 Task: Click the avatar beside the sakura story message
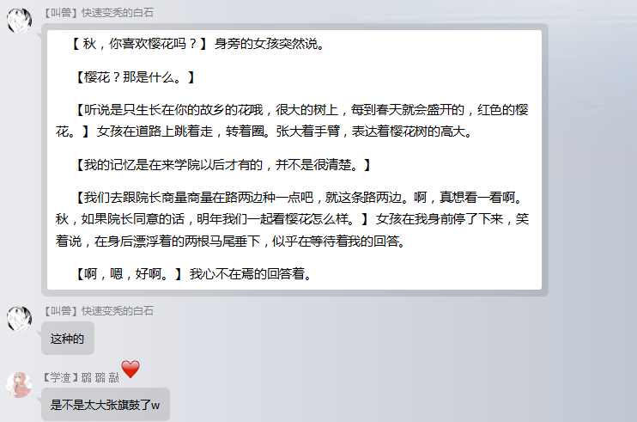click(19, 20)
